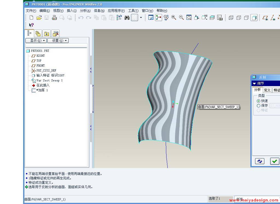This screenshot has height=204, width=280.
Task: Select the 快速 radio button
Action: pyautogui.click(x=259, y=101)
